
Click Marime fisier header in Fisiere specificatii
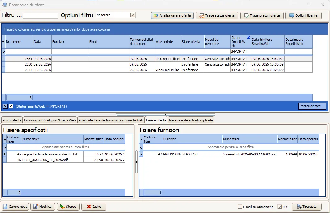tap(94, 139)
